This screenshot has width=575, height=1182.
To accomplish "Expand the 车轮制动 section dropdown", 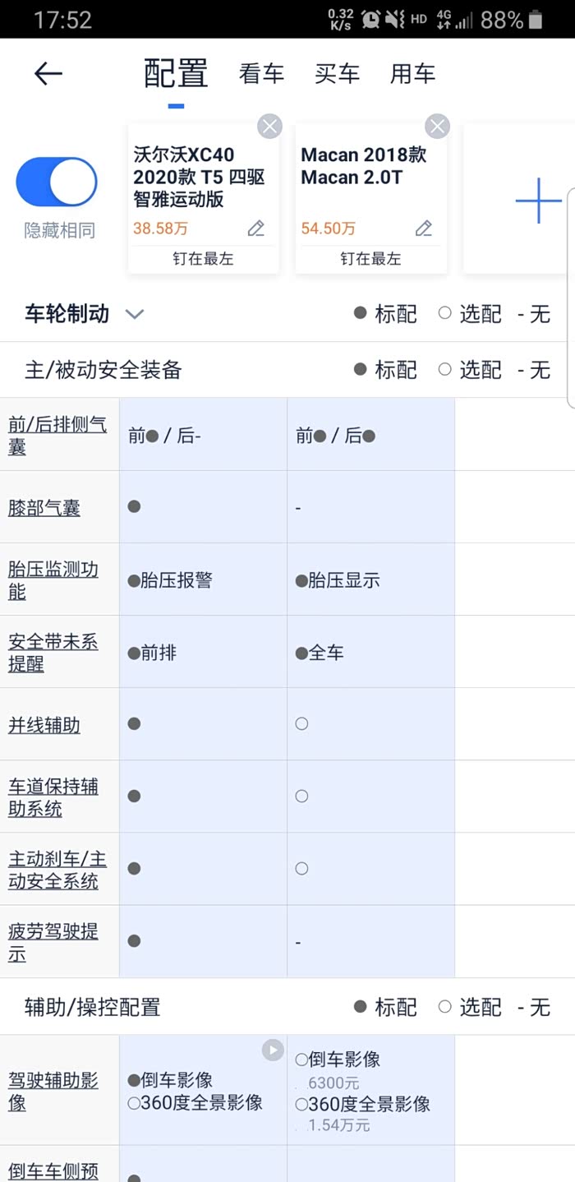I will click(134, 314).
